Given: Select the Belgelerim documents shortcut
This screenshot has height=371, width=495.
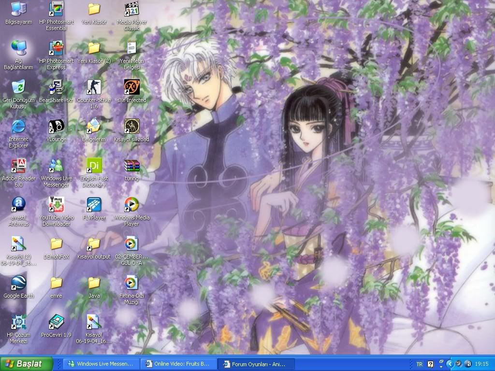Looking at the screenshot, I should click(94, 130).
